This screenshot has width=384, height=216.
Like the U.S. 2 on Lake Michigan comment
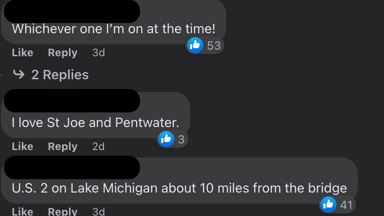pos(23,212)
